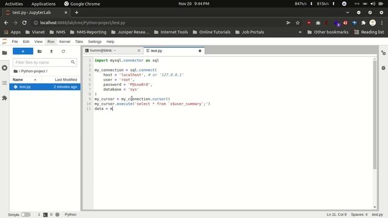Click the terminal count icon in status bar
This screenshot has height=218, width=388.
[x=45, y=214]
